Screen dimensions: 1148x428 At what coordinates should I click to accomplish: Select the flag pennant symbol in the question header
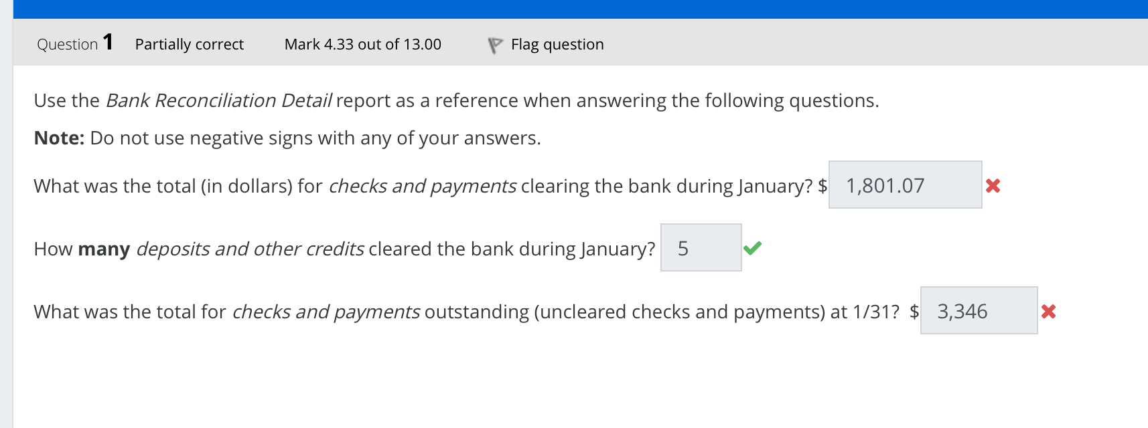click(x=496, y=43)
